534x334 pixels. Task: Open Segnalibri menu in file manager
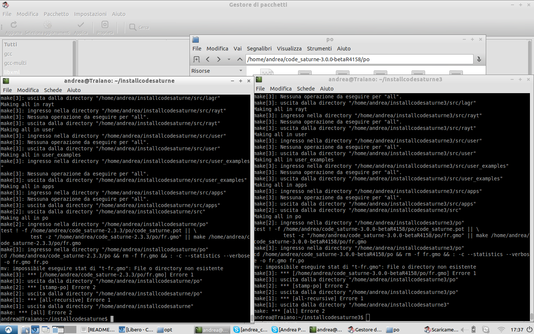point(259,49)
